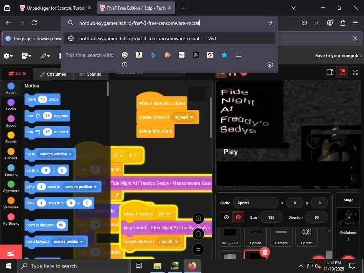The image size is (364, 273).
Task: Search with Amazon icon
Action: [x=139, y=55]
